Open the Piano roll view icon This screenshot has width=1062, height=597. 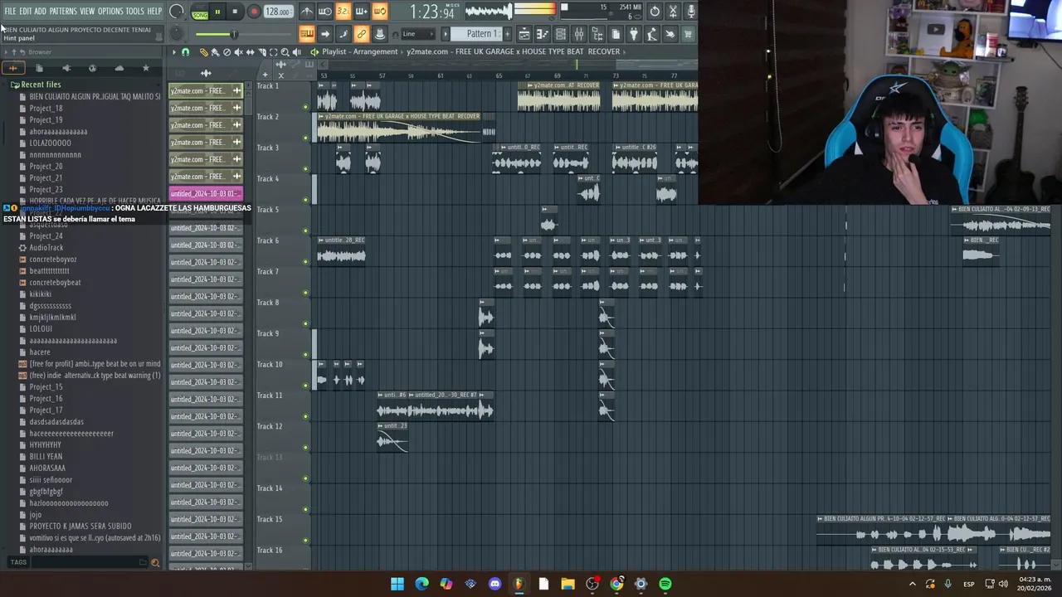(543, 34)
